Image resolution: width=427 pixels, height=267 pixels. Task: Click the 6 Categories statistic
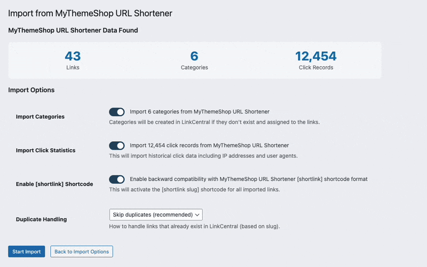(x=194, y=60)
